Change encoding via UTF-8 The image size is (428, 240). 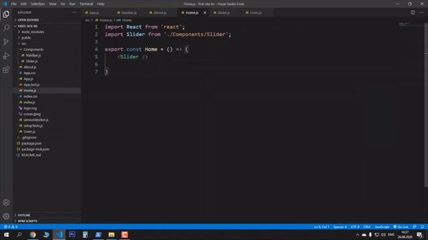[x=355, y=227]
